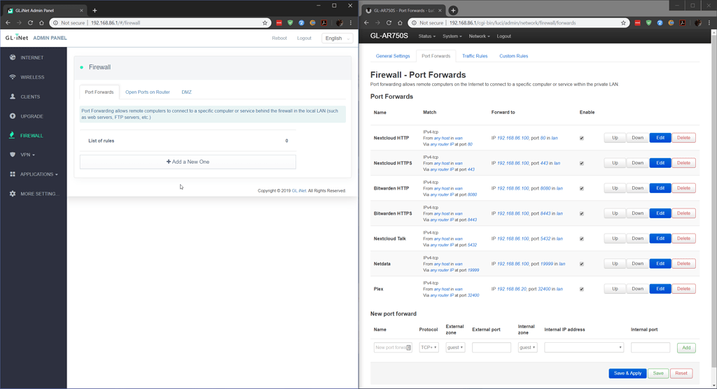The width and height of the screenshot is (717, 389).
Task: Open the Protocol TCP dropdown
Action: pos(429,348)
